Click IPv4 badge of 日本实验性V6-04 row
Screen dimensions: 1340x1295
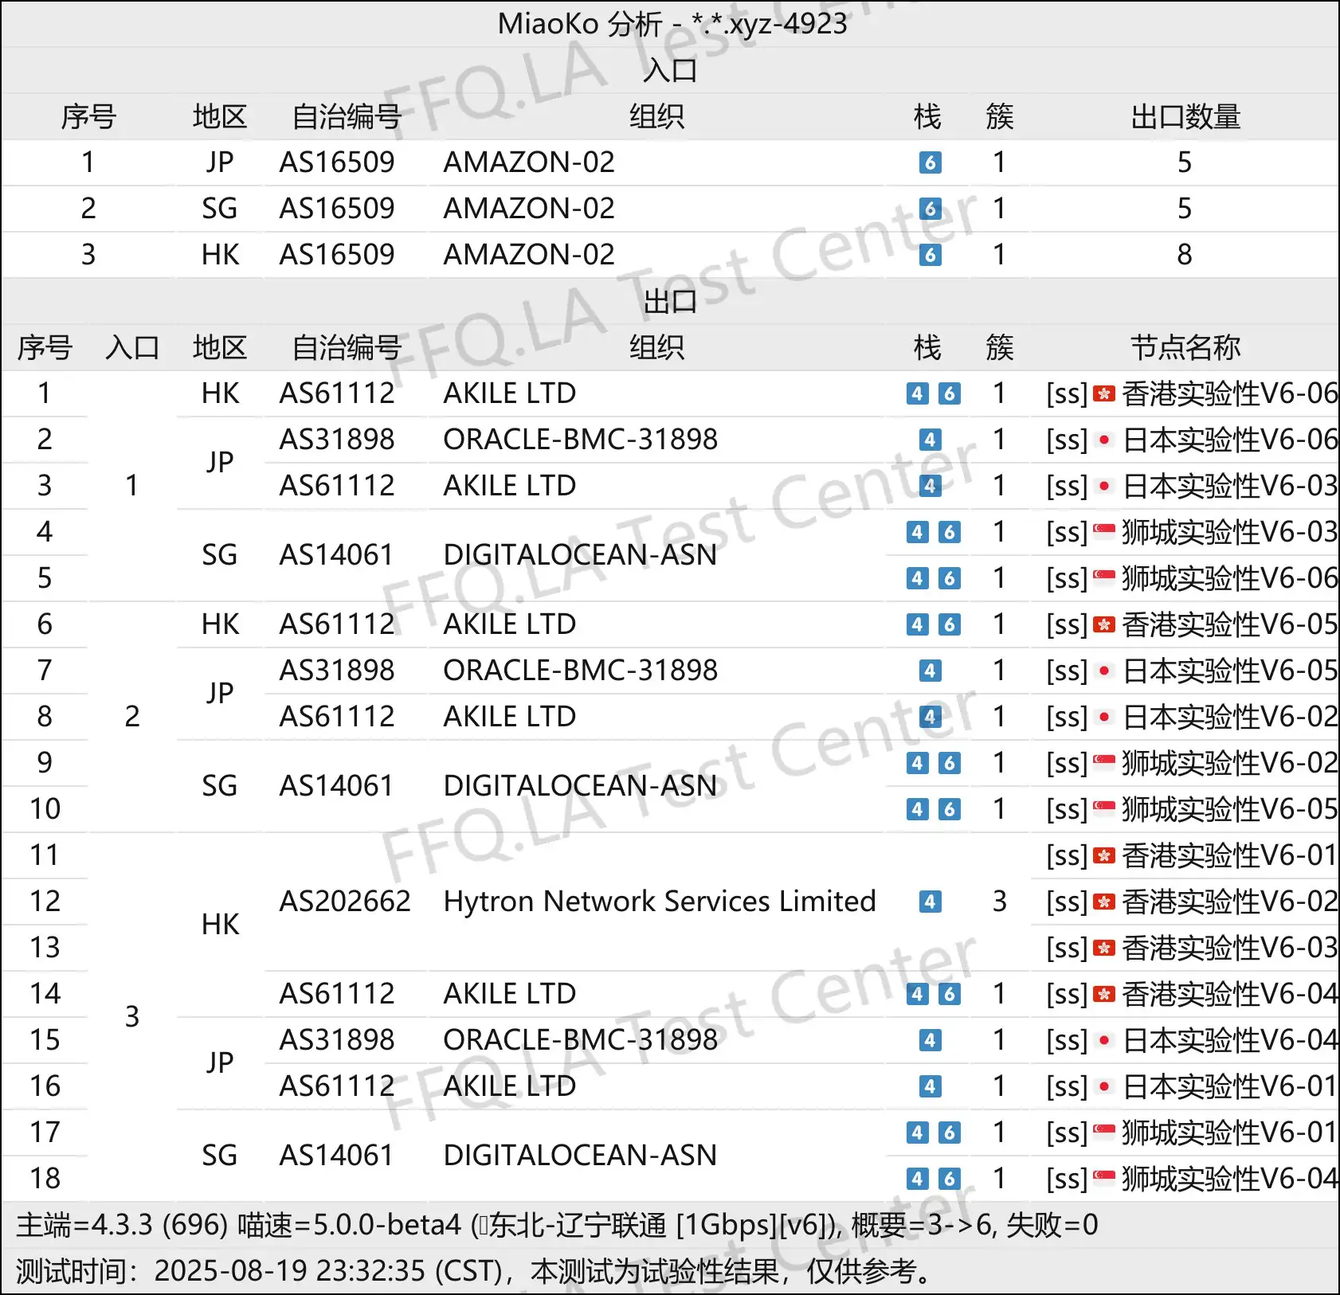(x=930, y=1040)
